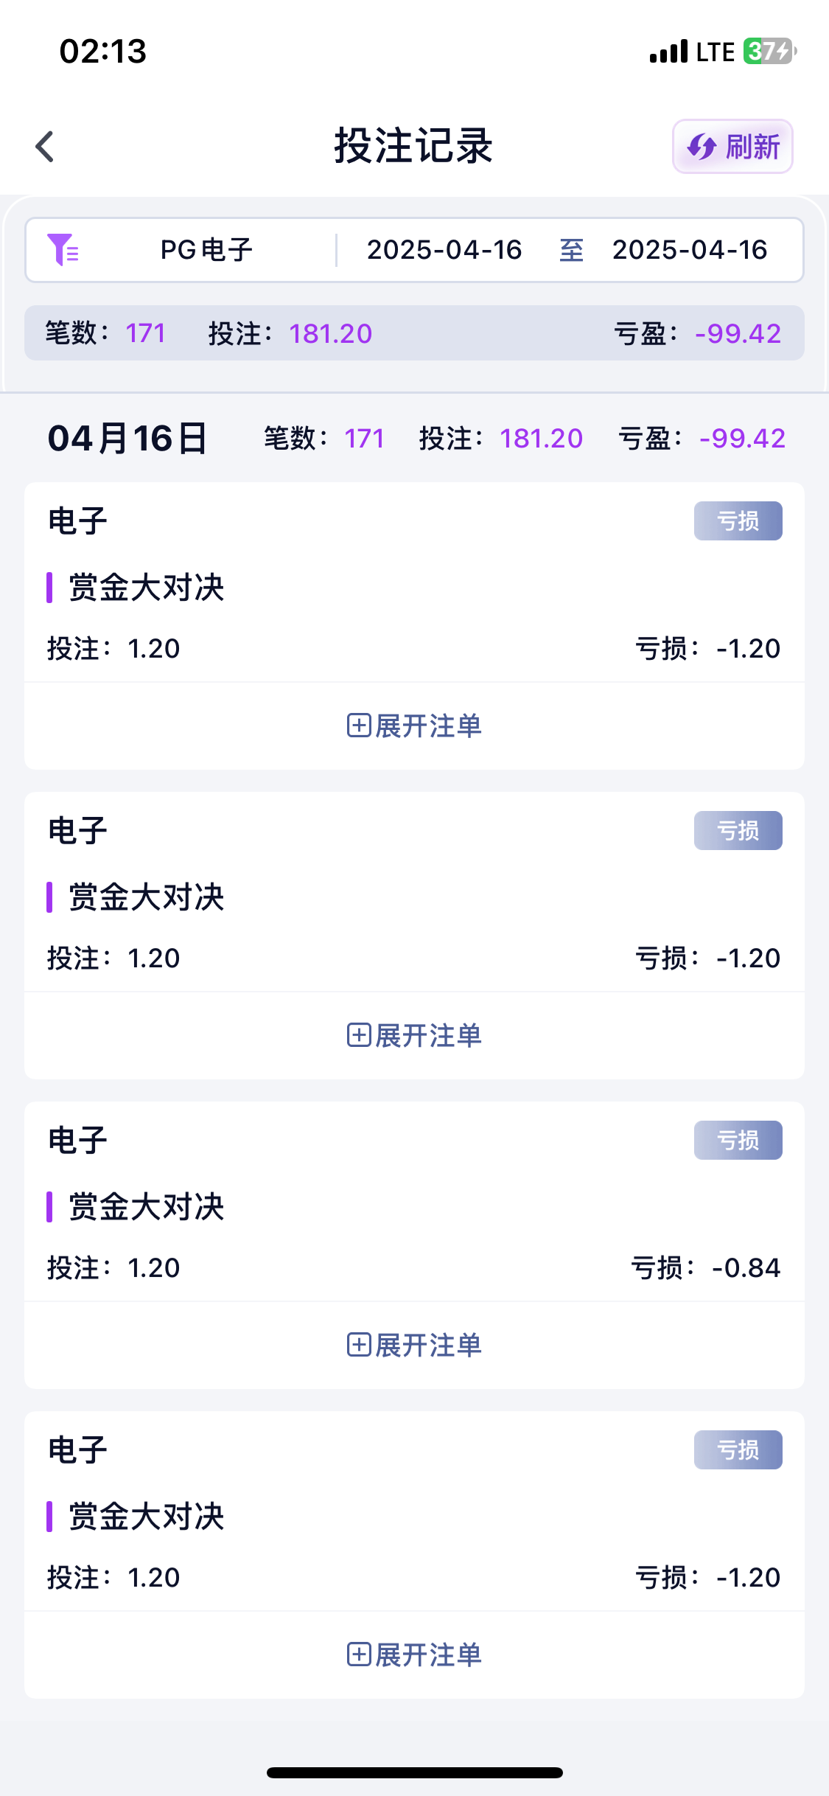Viewport: 829px width, 1796px height.
Task: Expand the second bet's 展开注单
Action: click(x=414, y=1036)
